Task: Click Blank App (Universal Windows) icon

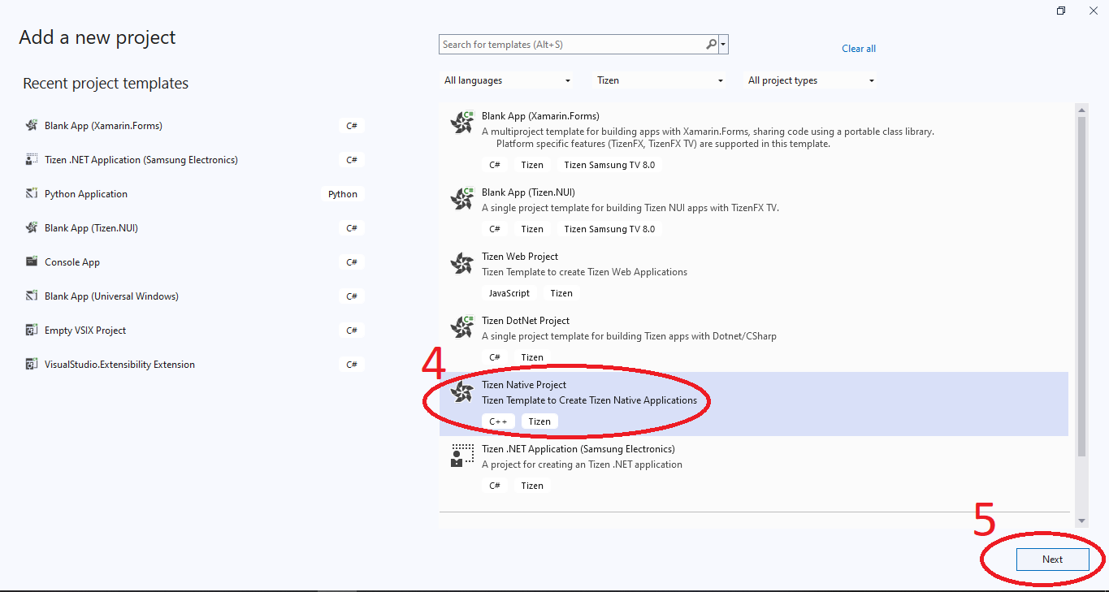Action: point(32,296)
